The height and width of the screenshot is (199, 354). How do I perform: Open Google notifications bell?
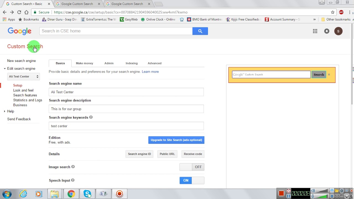coord(327,31)
